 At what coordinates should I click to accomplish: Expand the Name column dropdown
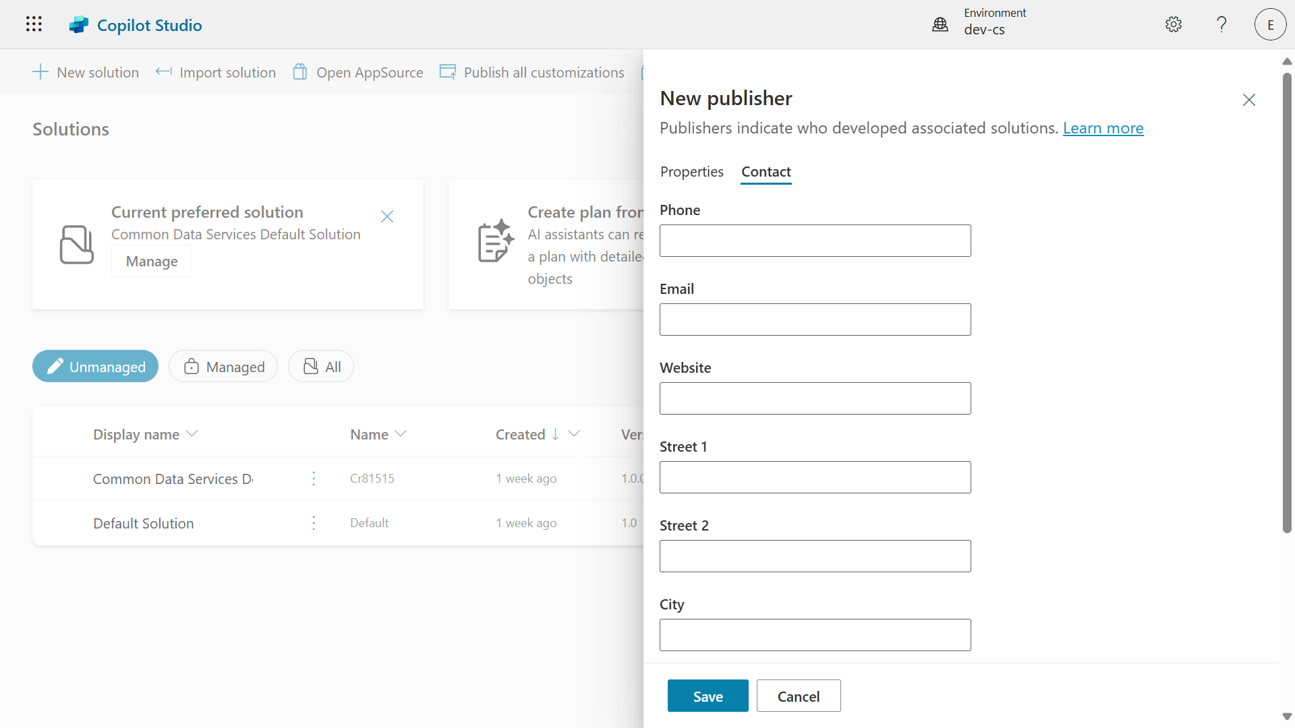(401, 434)
